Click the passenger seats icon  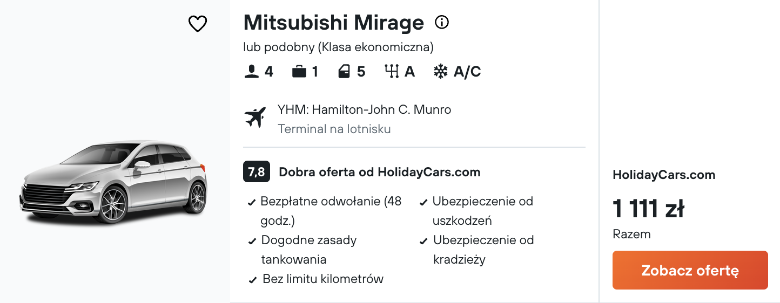point(251,72)
